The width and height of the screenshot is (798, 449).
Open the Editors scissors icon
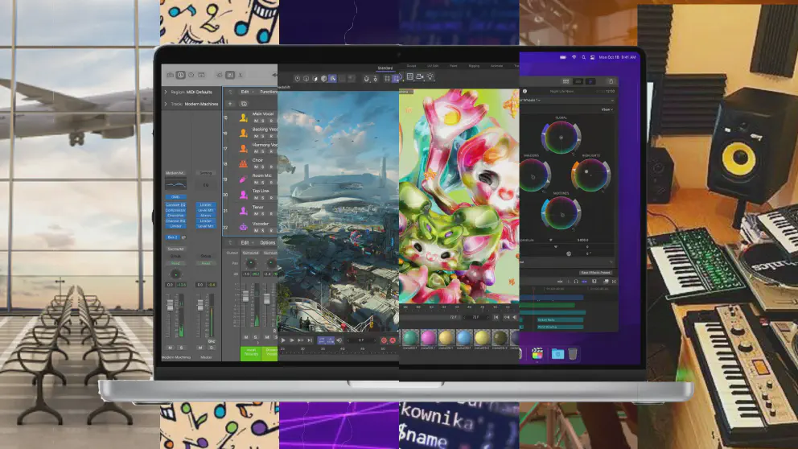(241, 75)
